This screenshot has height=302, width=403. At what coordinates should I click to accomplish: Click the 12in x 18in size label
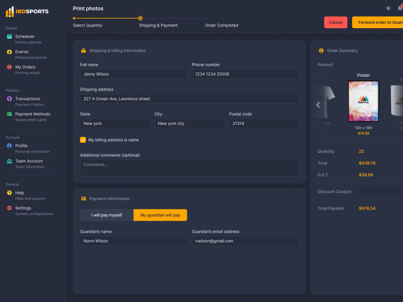(364, 128)
